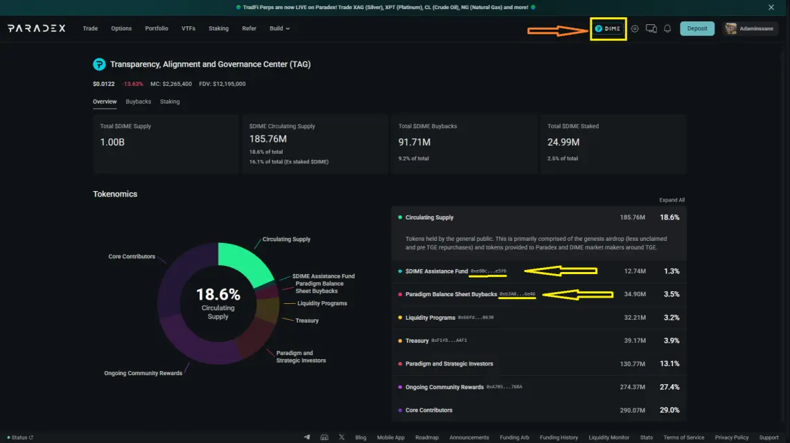The height and width of the screenshot is (443, 790).
Task: Open the Support footer link
Action: click(x=769, y=437)
